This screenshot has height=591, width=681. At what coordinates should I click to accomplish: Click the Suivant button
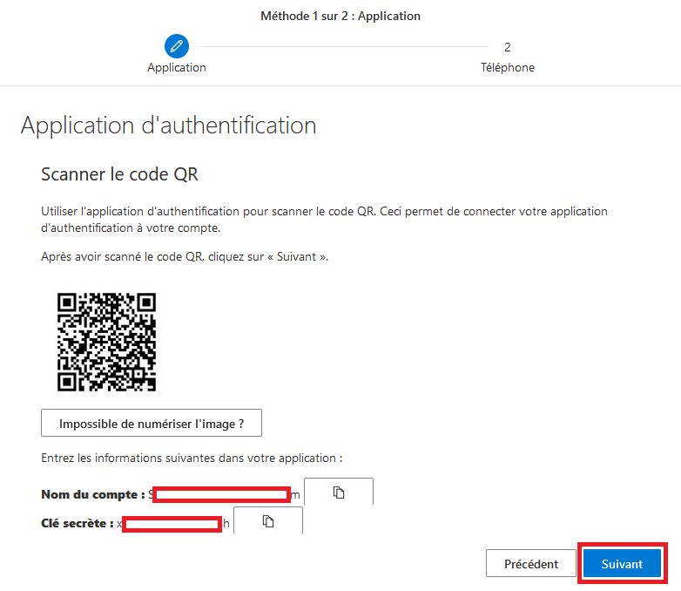click(622, 564)
